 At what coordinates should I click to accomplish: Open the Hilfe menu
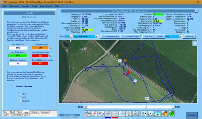point(57,6)
